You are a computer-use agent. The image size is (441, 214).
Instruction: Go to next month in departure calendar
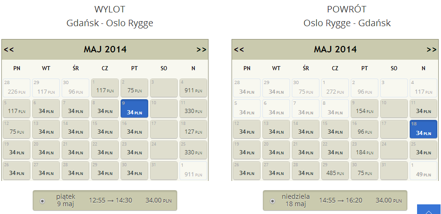201,50
